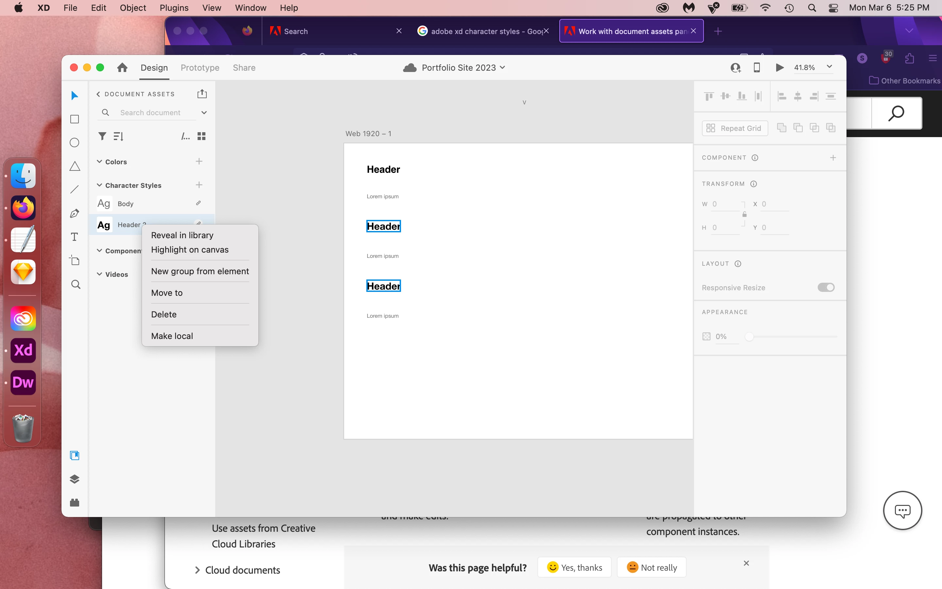Toggle the aspect ratio lock
Viewport: 942px width, 589px height.
(744, 215)
